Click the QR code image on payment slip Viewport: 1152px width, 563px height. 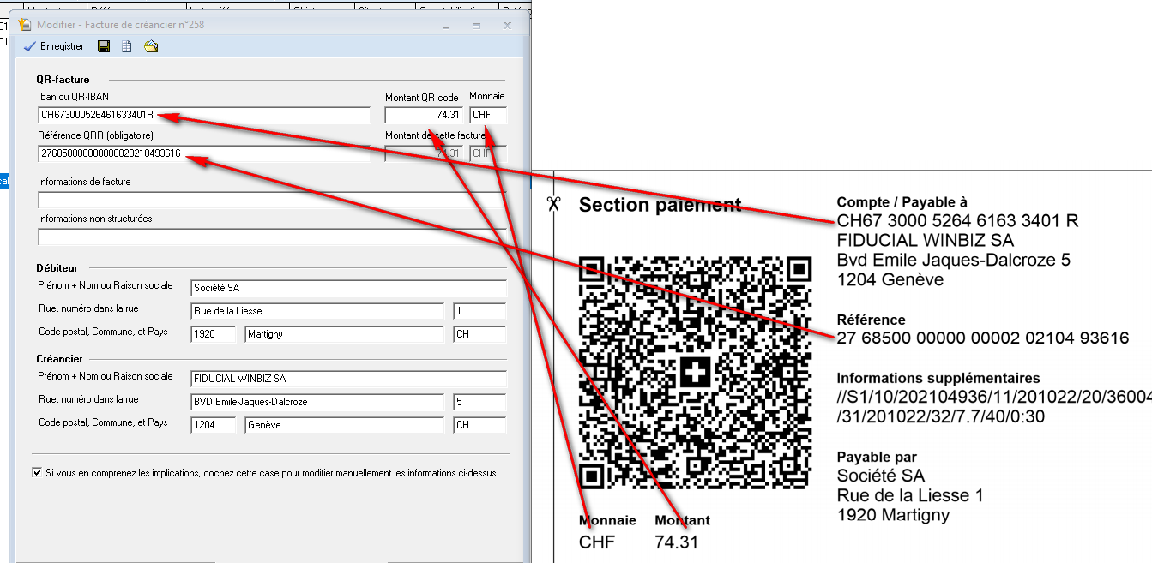(x=695, y=373)
